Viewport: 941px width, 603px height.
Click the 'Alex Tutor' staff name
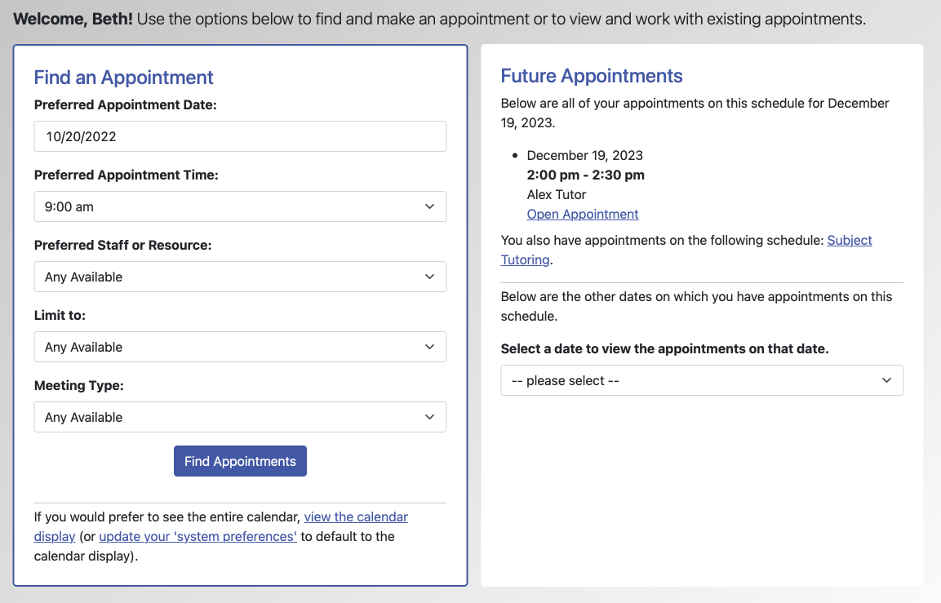click(x=557, y=194)
